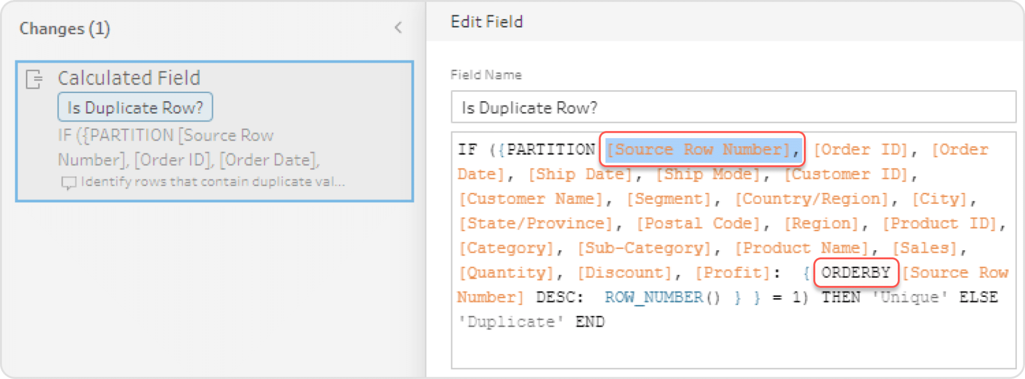
Task: Click the [Sub-Category] field in the formula
Action: tap(644, 248)
